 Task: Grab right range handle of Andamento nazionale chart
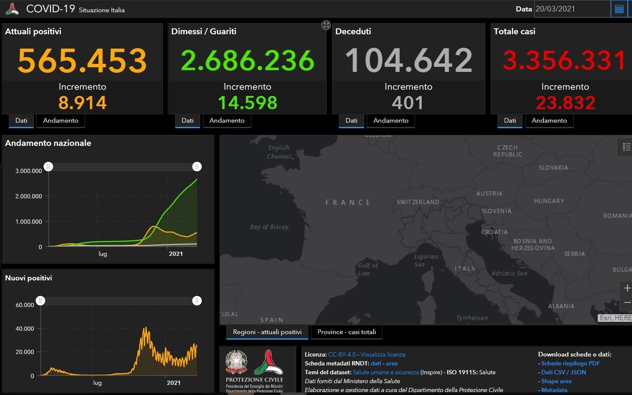pos(197,167)
